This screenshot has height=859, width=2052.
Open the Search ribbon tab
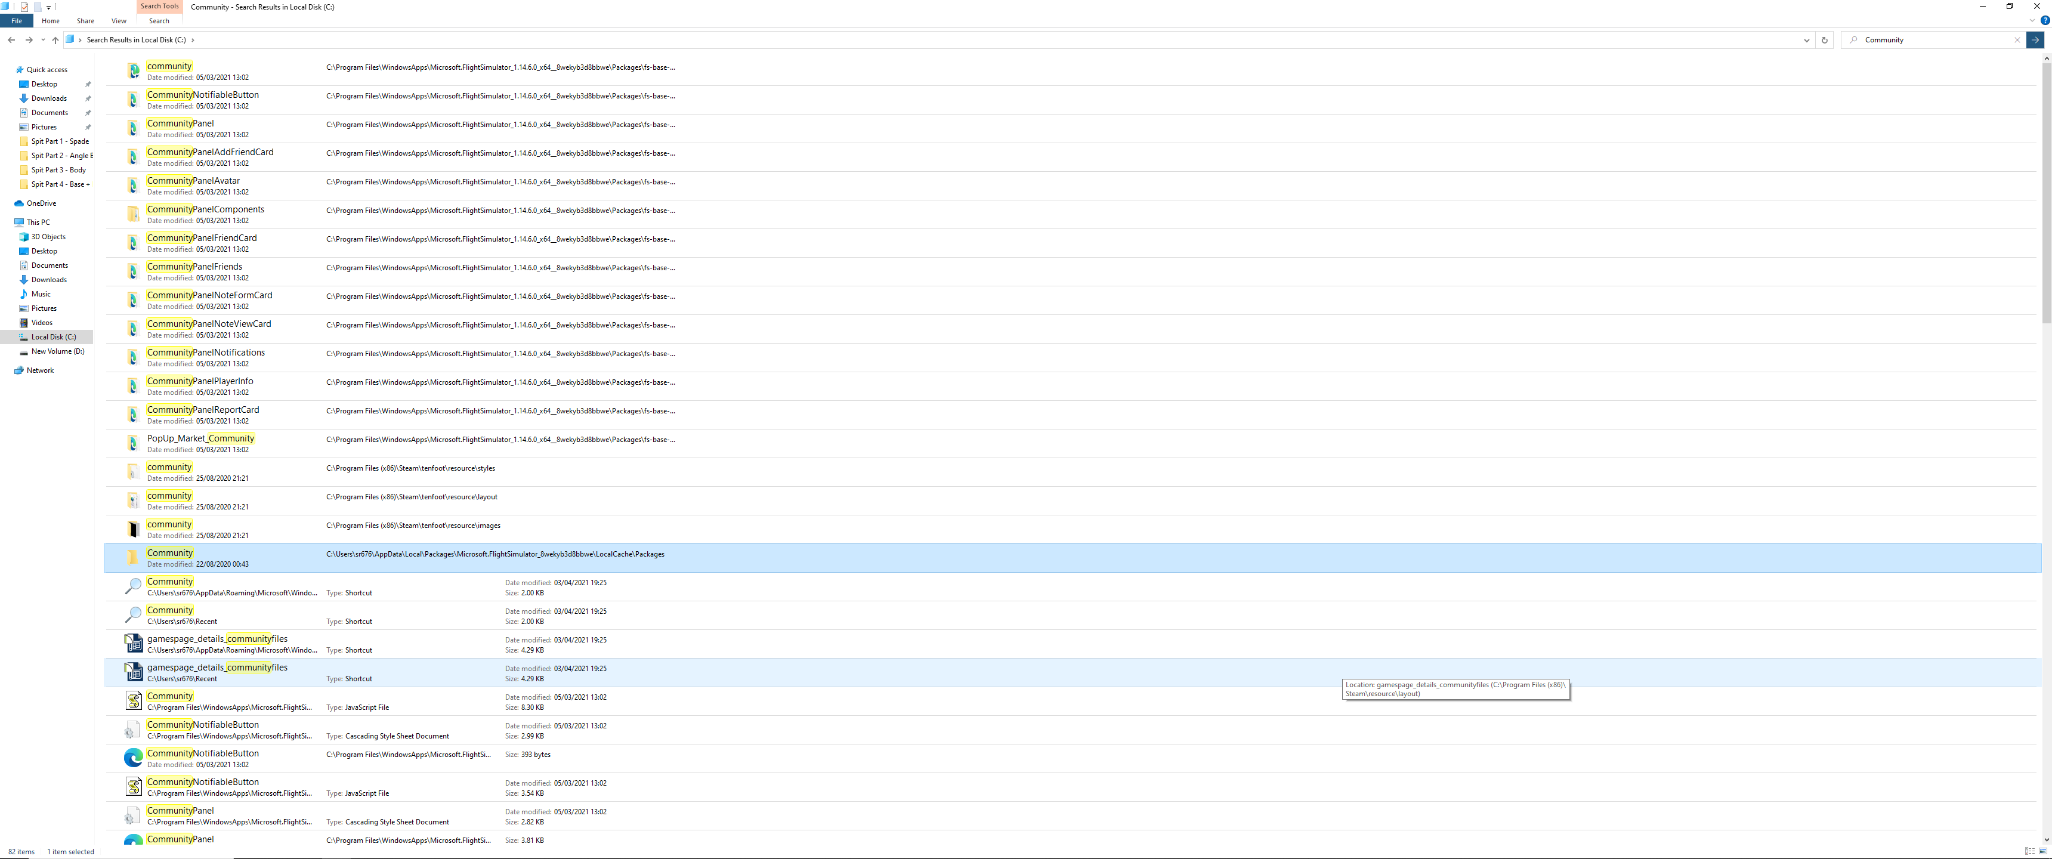(159, 21)
